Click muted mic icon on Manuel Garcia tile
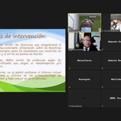The width and height of the screenshot is (121, 121). click(x=70, y=68)
